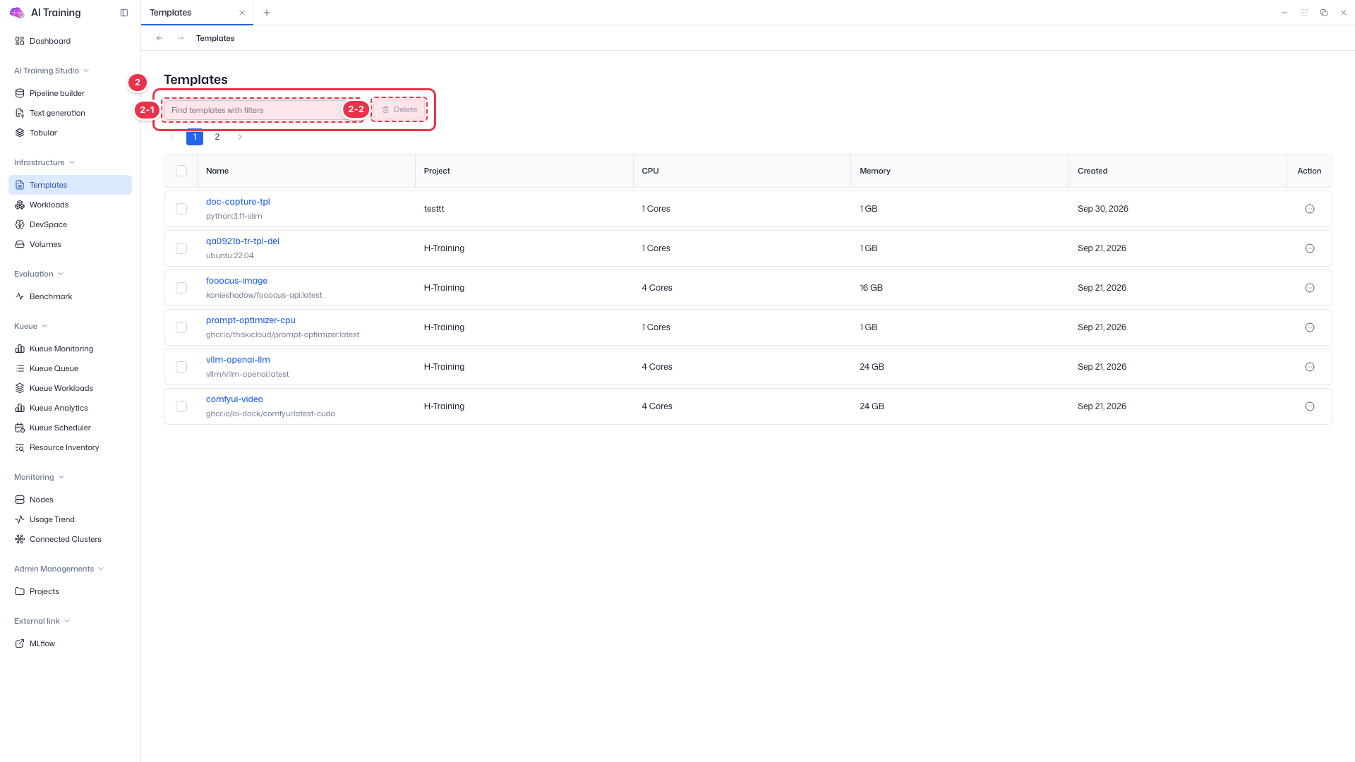Go to pagination page 2

pos(217,137)
